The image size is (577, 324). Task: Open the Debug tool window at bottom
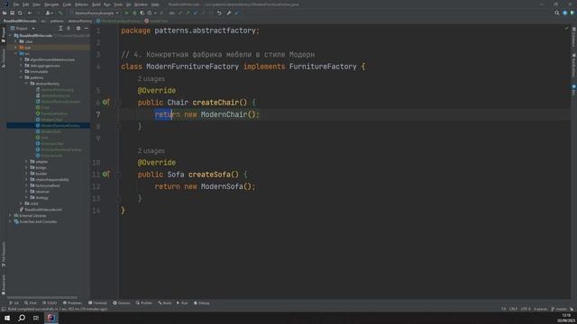202,303
